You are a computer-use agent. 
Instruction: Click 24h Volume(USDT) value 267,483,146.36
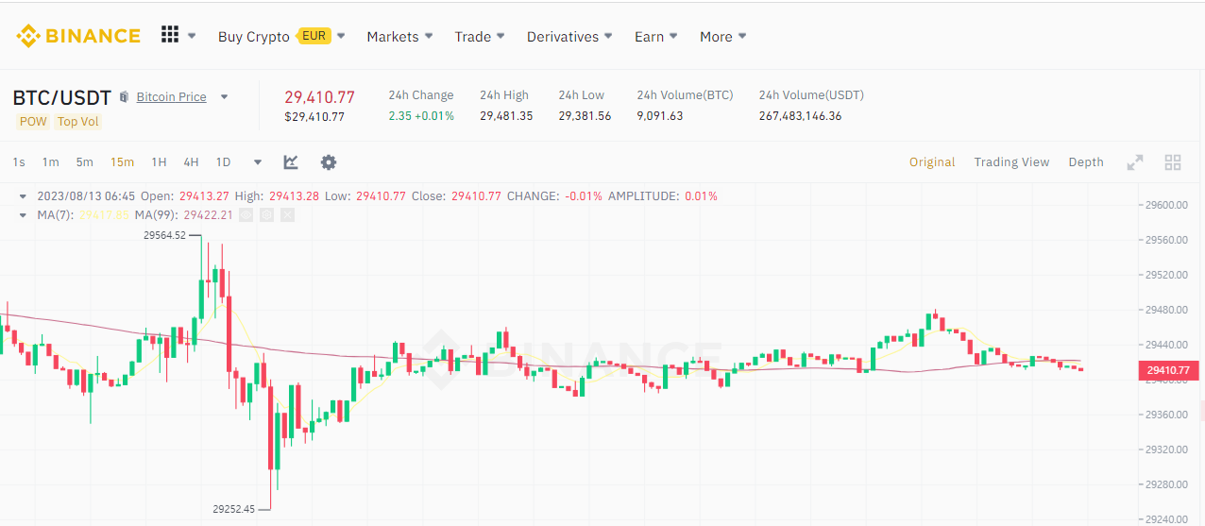[x=800, y=116]
